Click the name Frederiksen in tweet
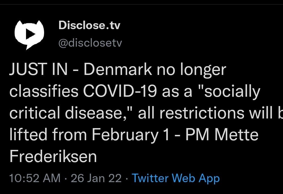Image resolution: width=283 pixels, height=194 pixels. [x=53, y=157]
